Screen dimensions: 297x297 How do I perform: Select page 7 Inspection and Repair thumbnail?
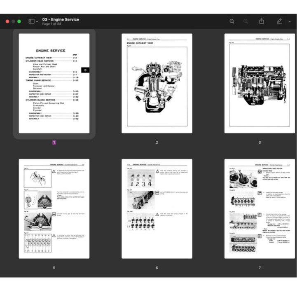pos(260,209)
